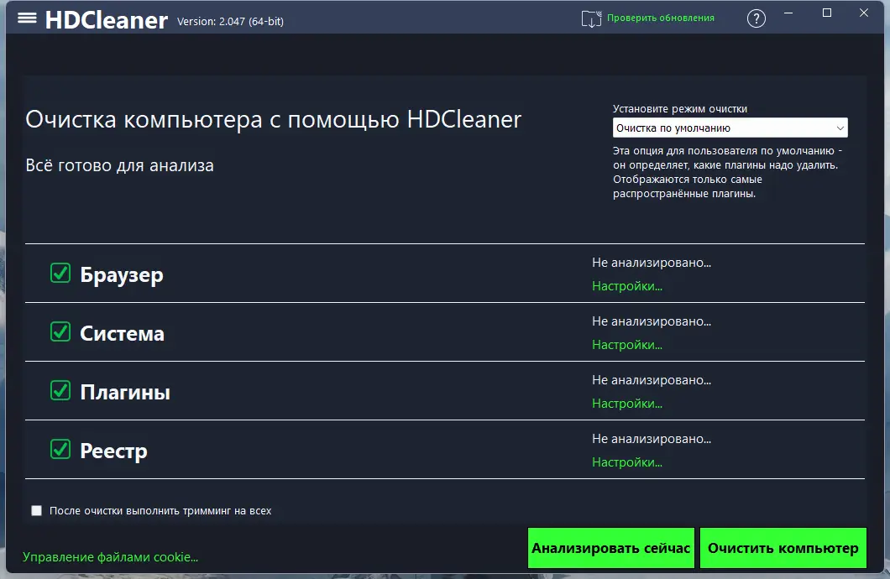The height and width of the screenshot is (579, 890).
Task: Click the Плагины category label
Action: 125,393
